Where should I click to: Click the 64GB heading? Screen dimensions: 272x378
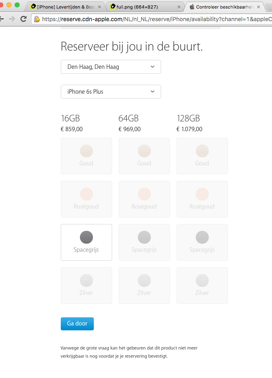click(x=128, y=119)
